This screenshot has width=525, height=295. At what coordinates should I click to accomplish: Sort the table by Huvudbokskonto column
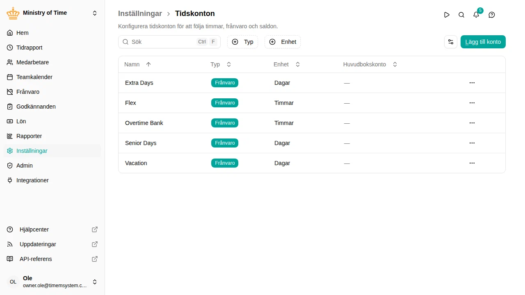point(370,64)
